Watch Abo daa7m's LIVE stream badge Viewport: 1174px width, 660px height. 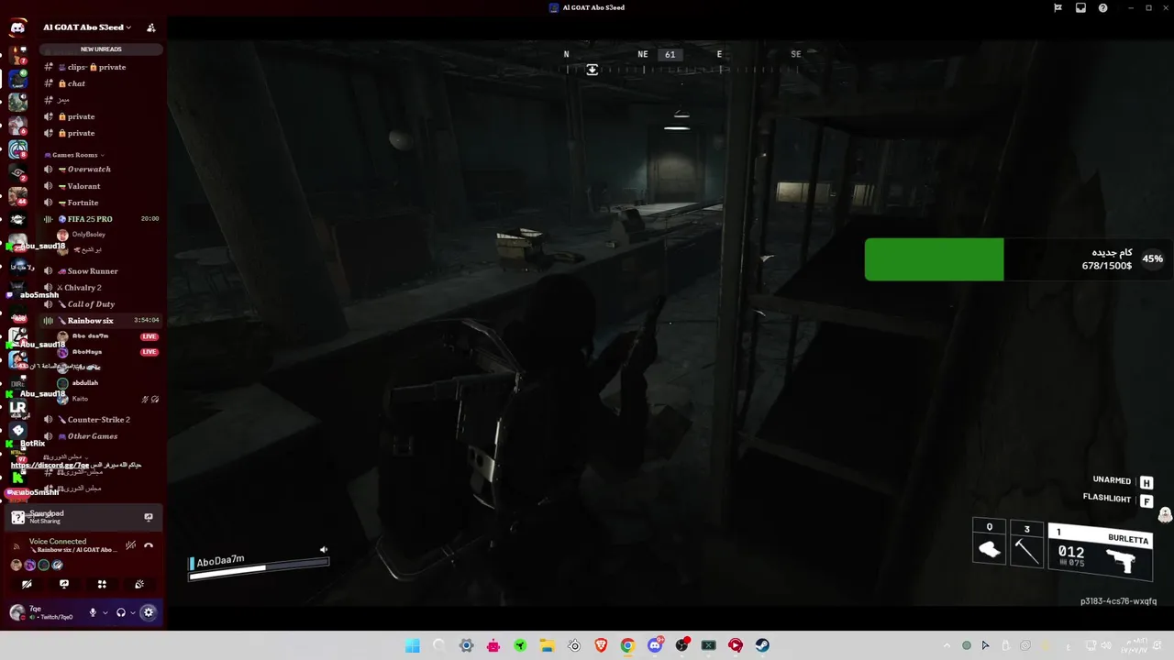(150, 336)
